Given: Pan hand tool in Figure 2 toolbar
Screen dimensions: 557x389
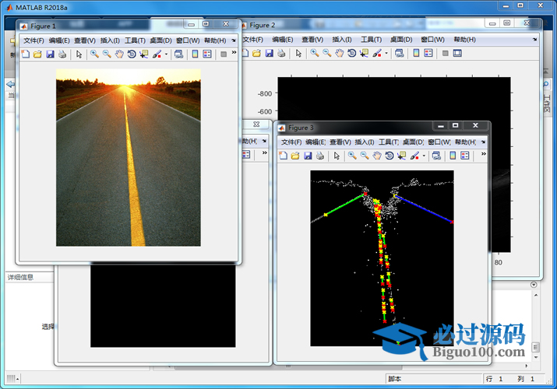Looking at the screenshot, I should [x=340, y=53].
